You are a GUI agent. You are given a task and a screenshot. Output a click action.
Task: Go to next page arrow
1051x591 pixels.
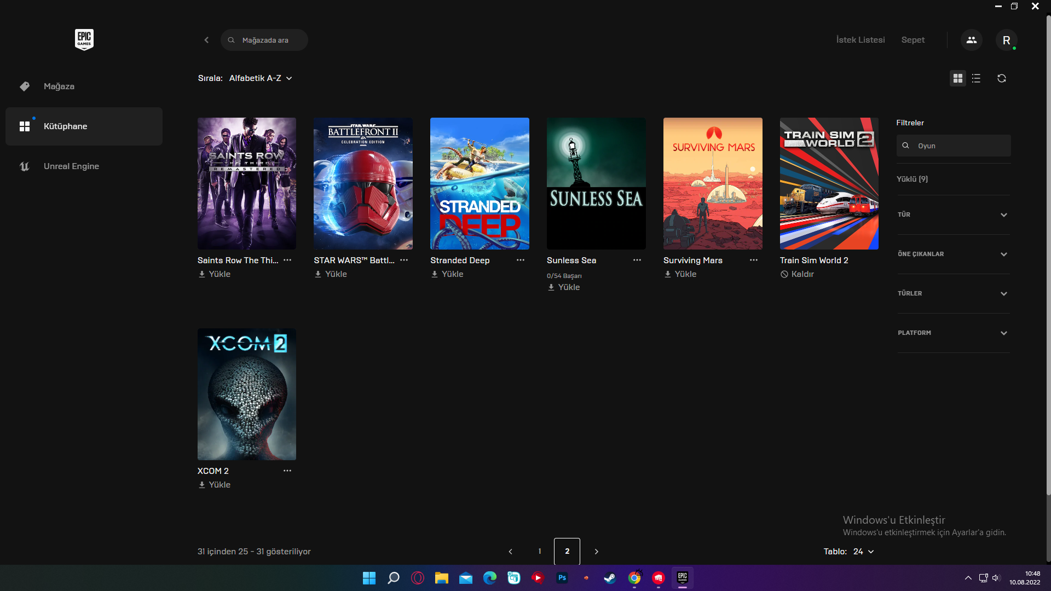click(597, 552)
